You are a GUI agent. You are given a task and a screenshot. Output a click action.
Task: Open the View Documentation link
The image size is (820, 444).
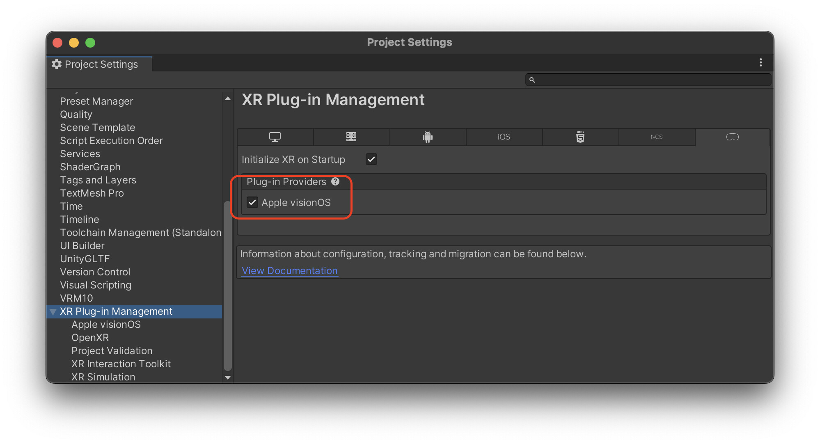[289, 270]
